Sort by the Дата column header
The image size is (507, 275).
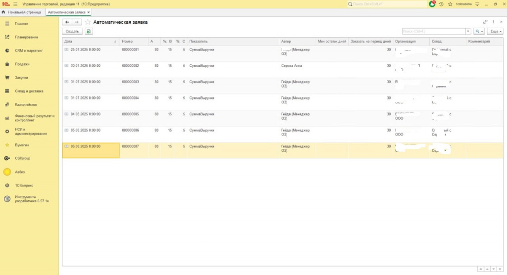[91, 42]
